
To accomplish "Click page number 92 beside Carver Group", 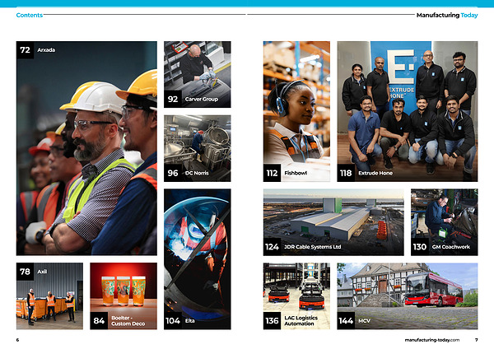I will [173, 99].
